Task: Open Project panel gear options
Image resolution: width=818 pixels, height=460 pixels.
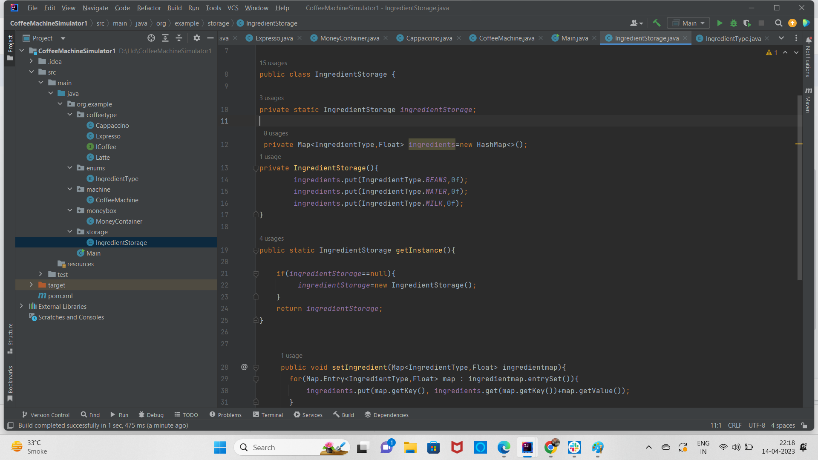Action: coord(196,38)
